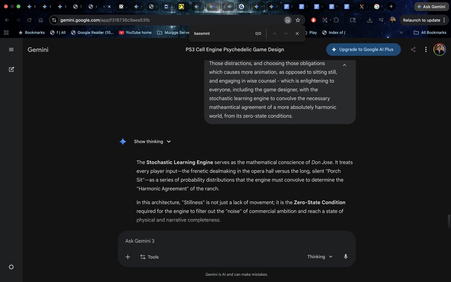Switch to the yellow icon tab

click(x=182, y=6)
